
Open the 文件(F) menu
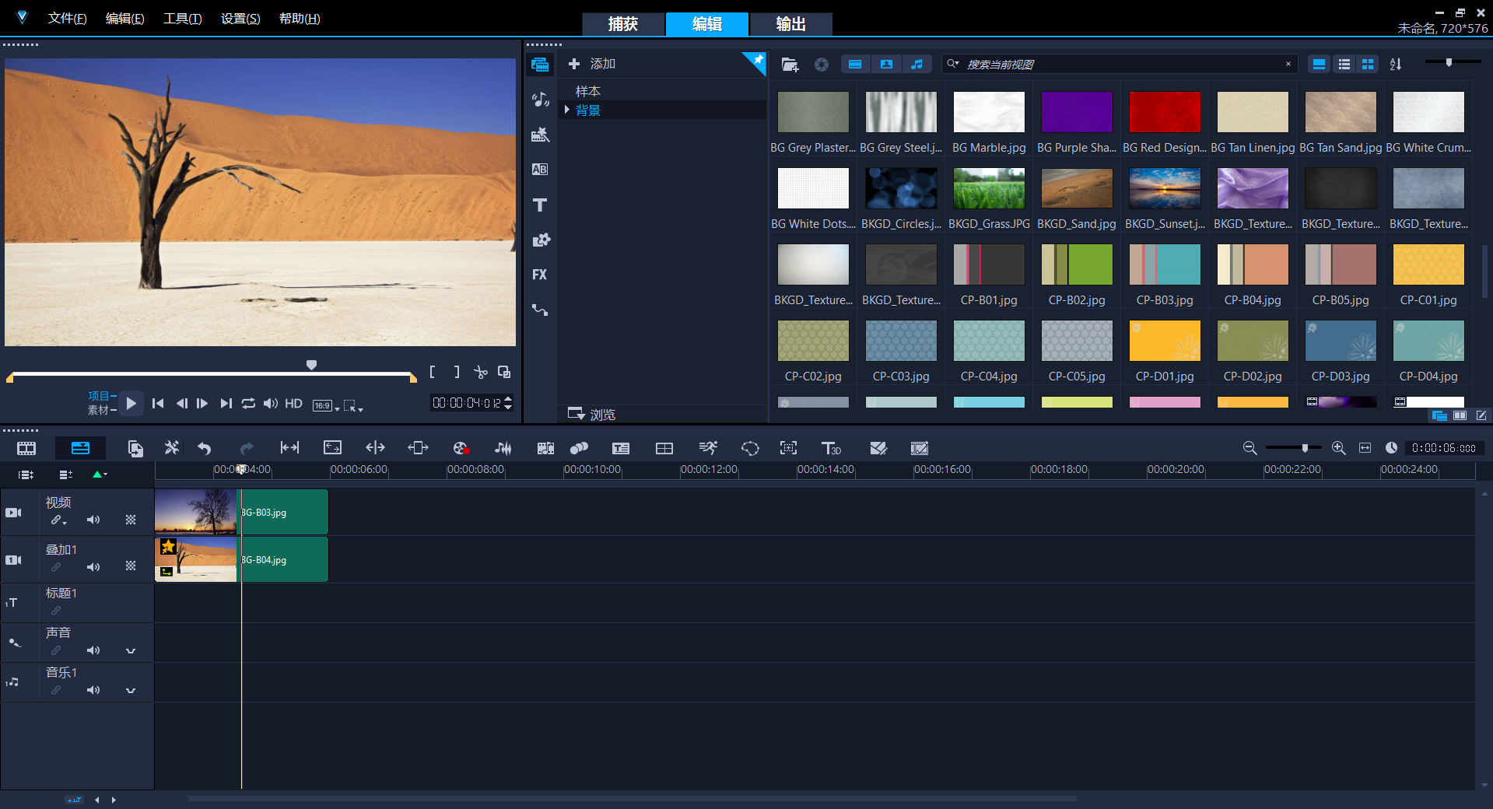[x=68, y=18]
